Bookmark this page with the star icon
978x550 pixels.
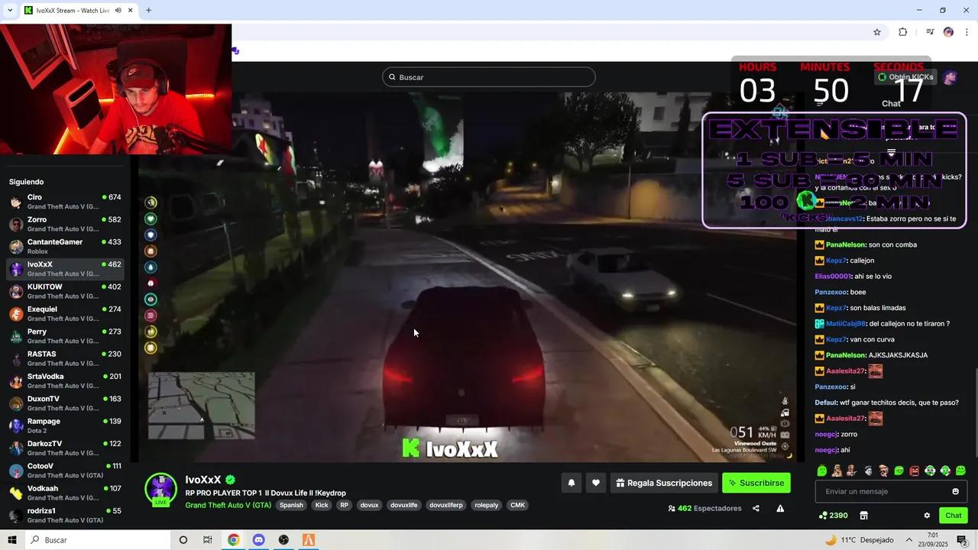point(877,32)
